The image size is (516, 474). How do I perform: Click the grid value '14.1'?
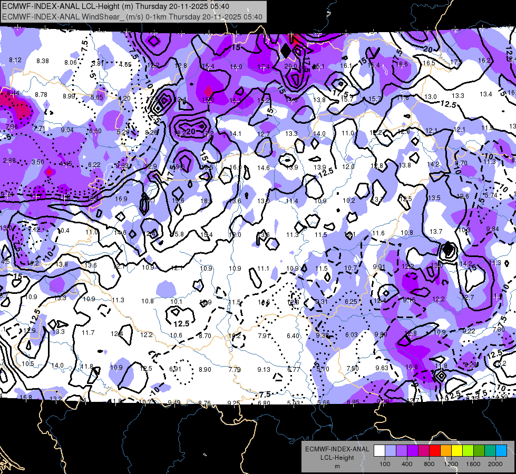(x=235, y=134)
